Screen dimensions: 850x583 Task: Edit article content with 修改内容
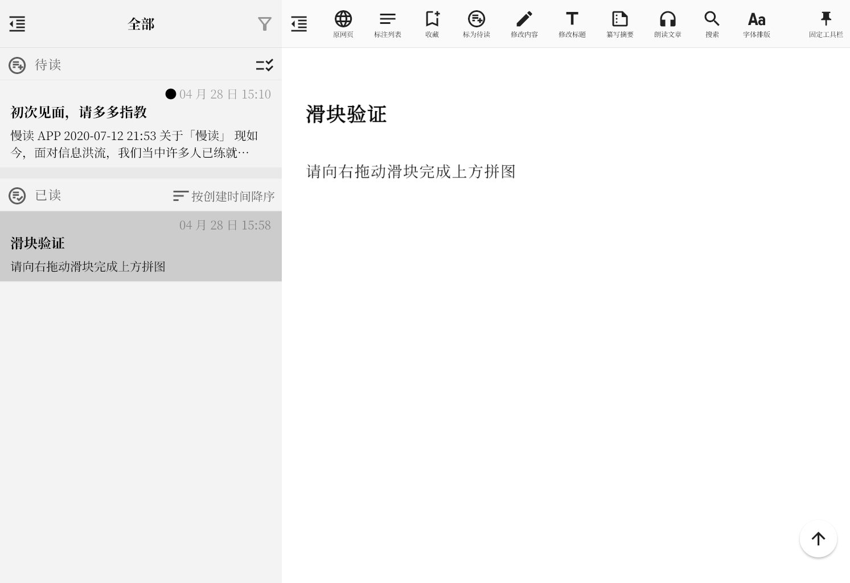[x=524, y=24]
